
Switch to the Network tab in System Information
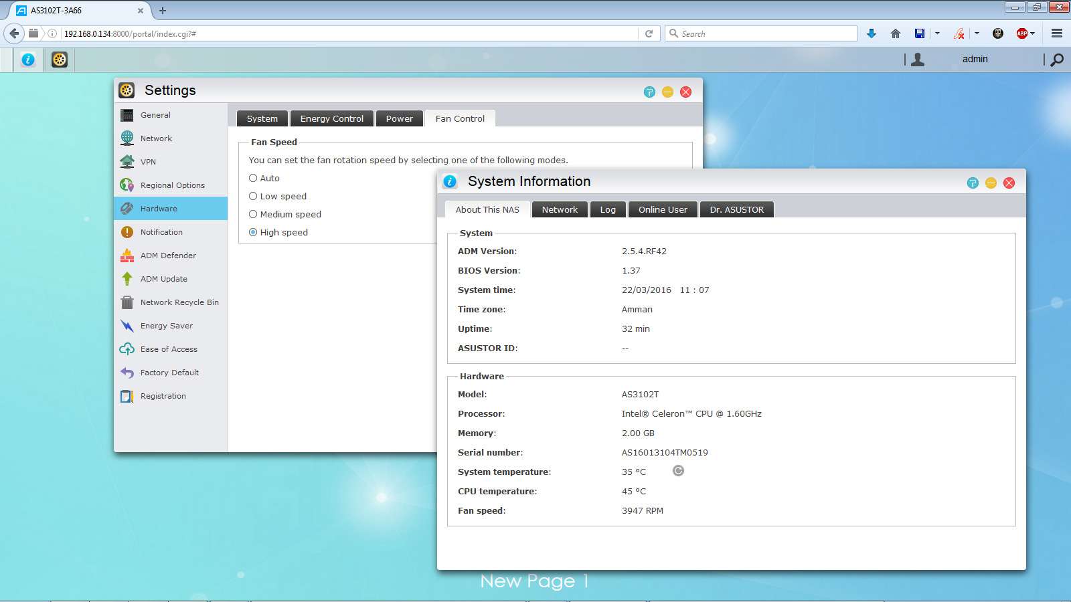[x=560, y=209]
